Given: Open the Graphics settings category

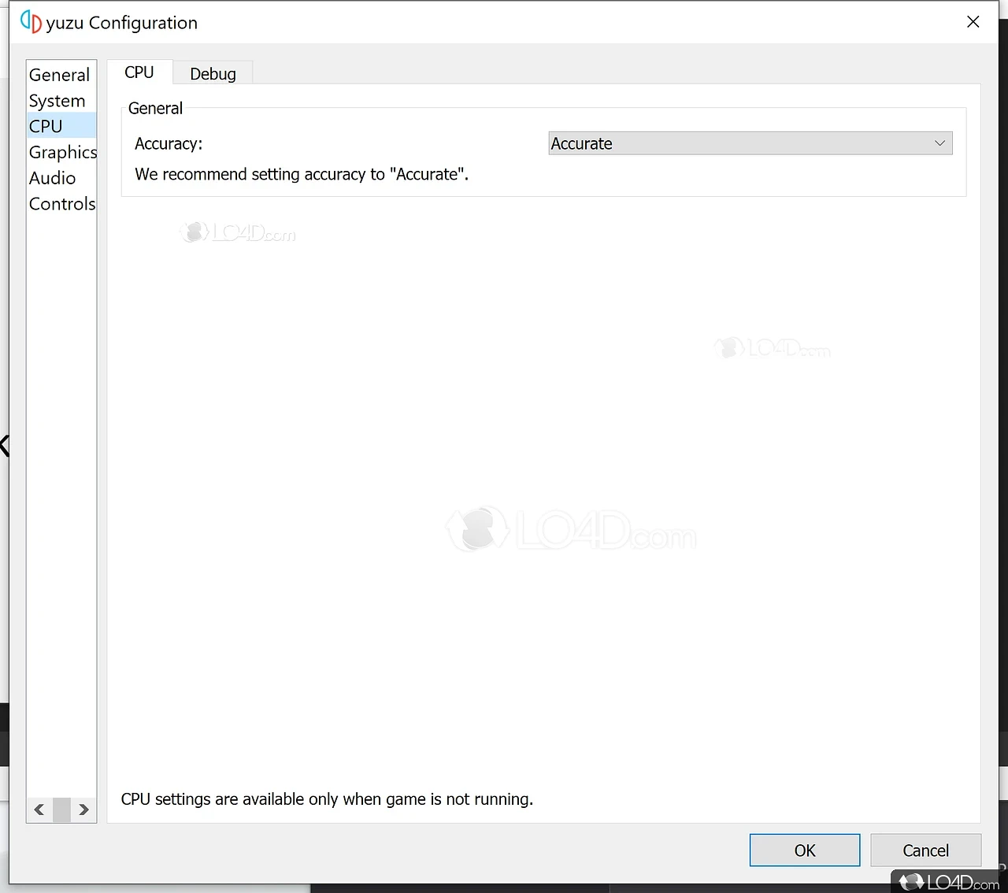Looking at the screenshot, I should point(61,152).
